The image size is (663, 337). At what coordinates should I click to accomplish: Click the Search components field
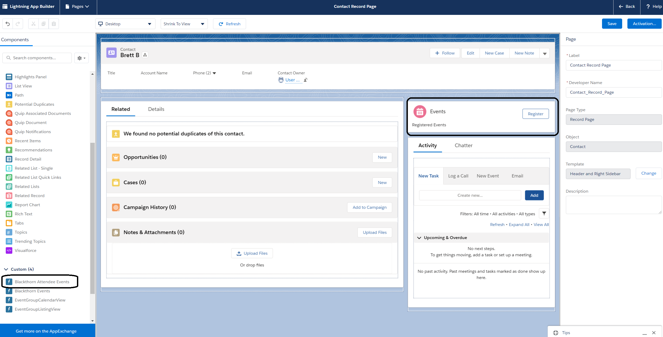(x=37, y=58)
